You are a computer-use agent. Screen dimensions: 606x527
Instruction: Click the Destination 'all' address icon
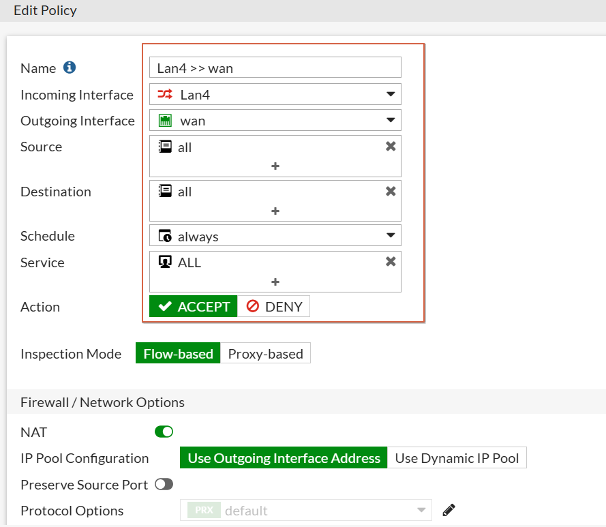(x=165, y=191)
